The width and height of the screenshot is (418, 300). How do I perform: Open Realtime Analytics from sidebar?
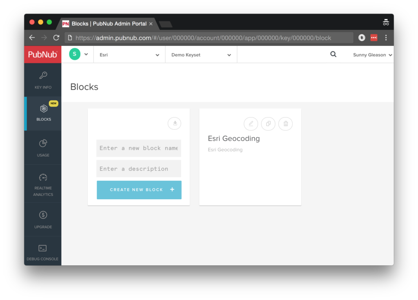(43, 184)
